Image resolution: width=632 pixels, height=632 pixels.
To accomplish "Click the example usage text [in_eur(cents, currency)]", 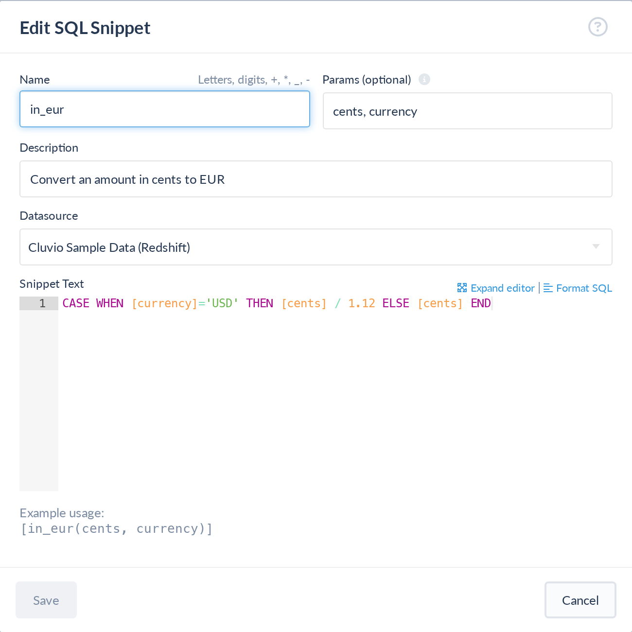I will click(x=117, y=528).
